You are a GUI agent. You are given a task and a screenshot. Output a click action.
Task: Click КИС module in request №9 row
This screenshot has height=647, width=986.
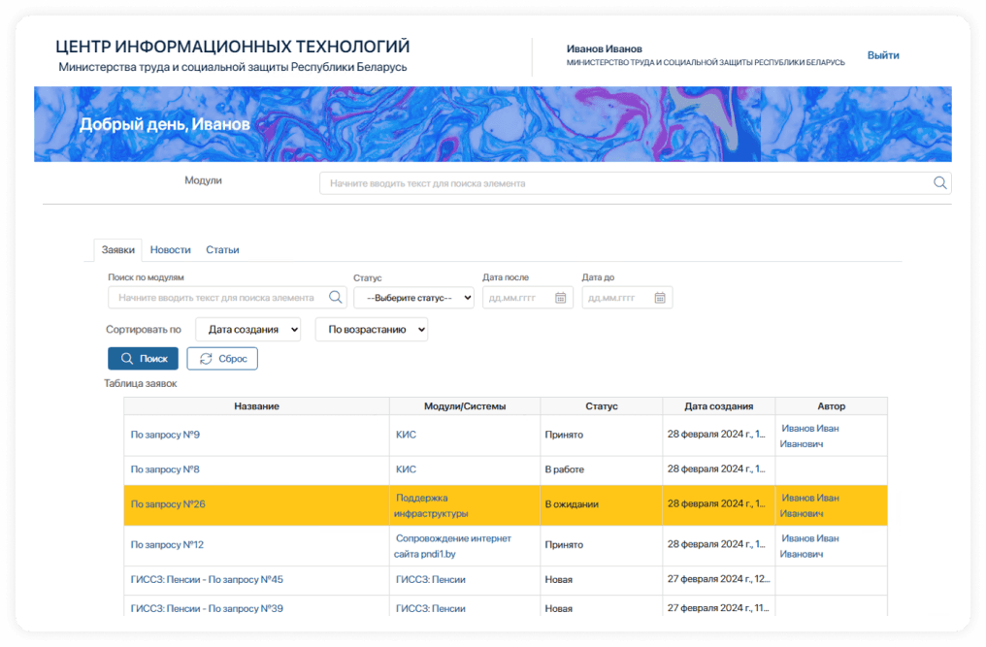(x=406, y=435)
